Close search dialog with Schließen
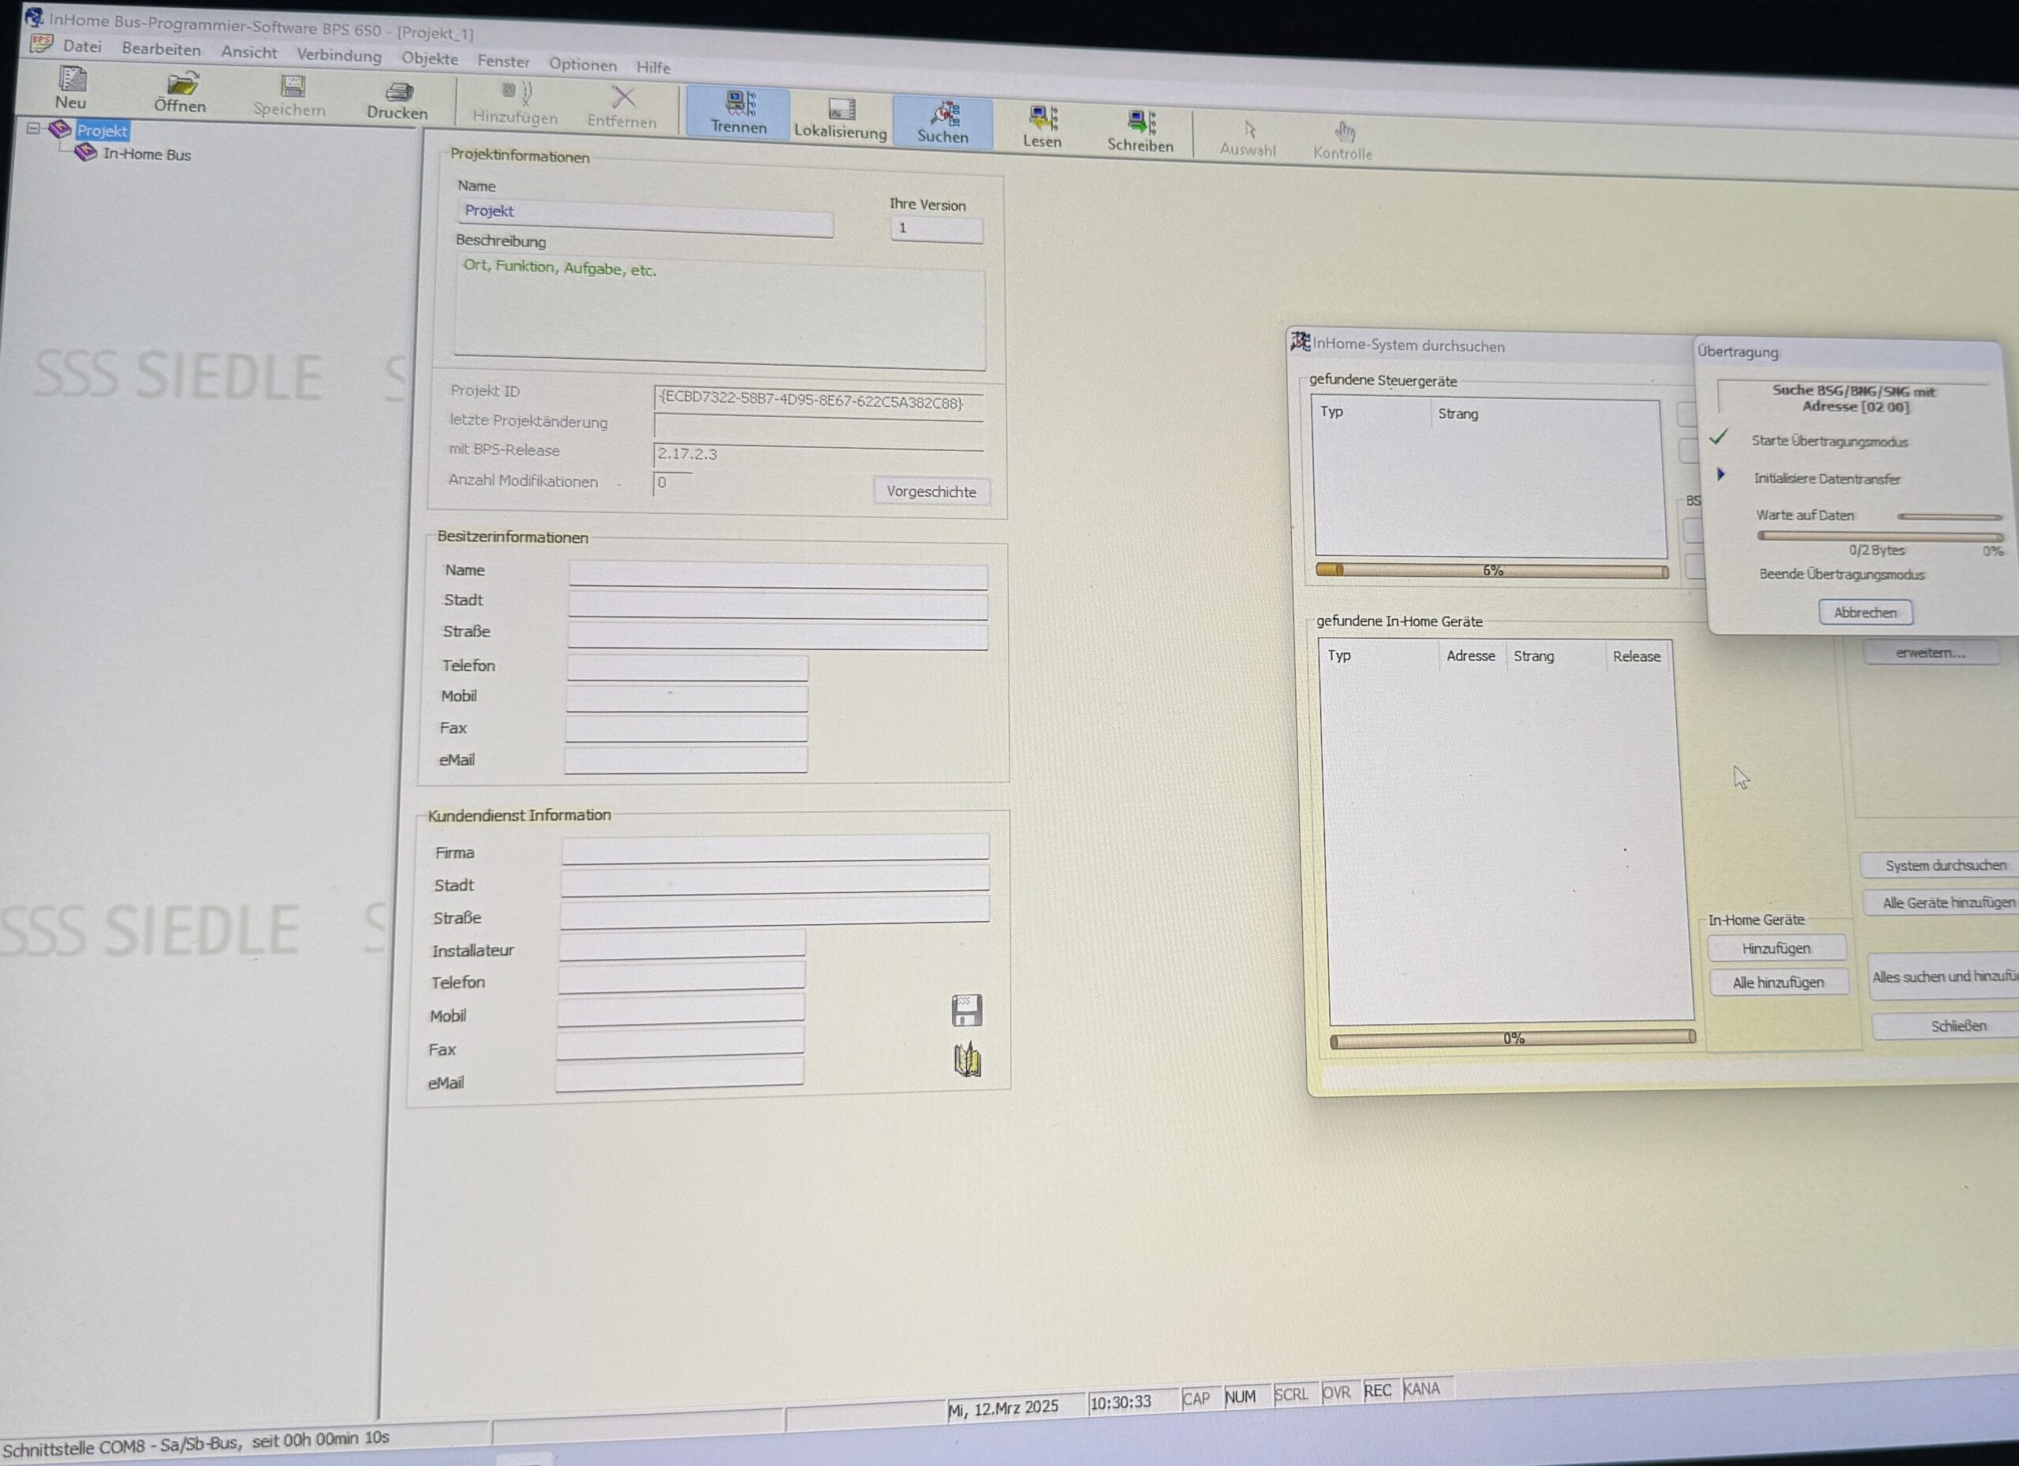 1946,1025
